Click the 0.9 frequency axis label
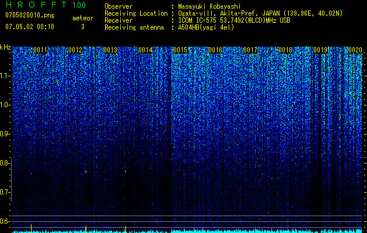Screen dimensions: 367x233 [x=4, y=134]
